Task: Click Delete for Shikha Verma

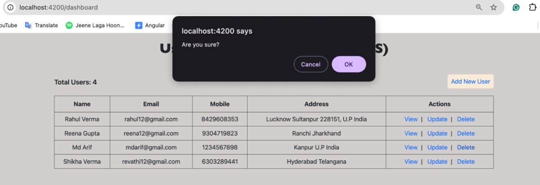Action: click(x=466, y=162)
